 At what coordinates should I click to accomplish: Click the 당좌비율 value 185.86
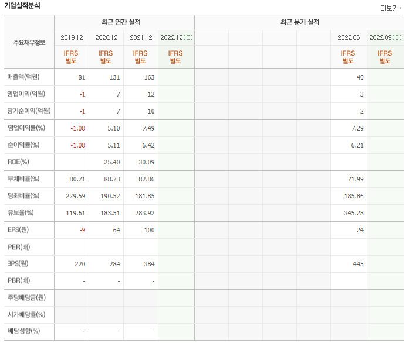(x=354, y=196)
